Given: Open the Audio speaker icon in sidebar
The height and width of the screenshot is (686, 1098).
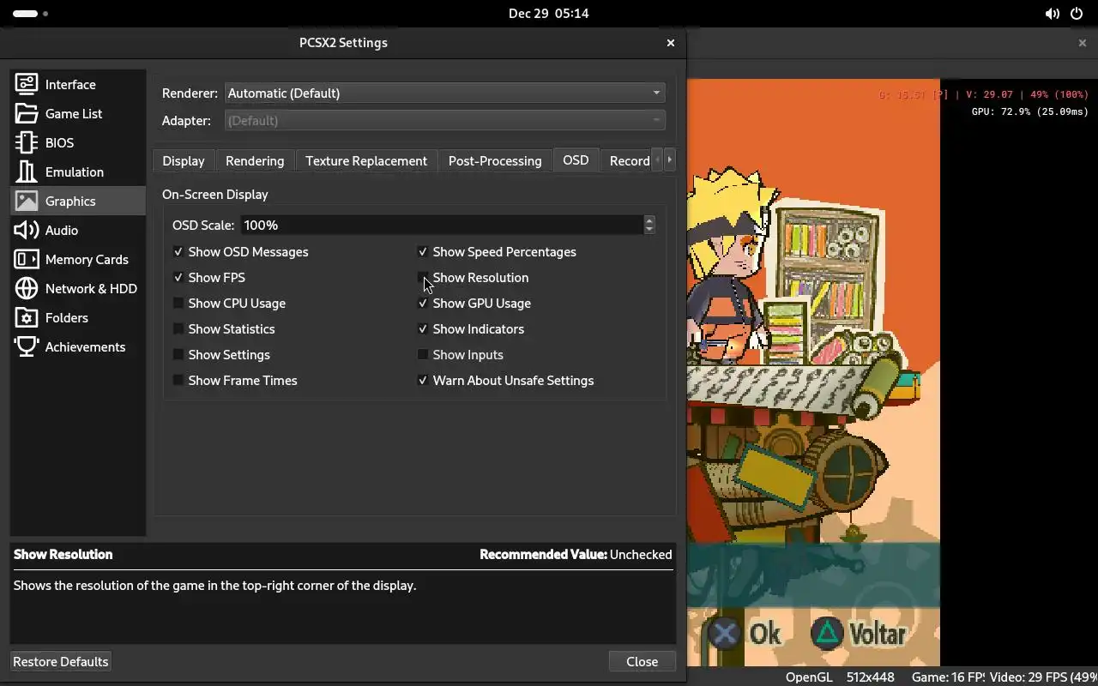Looking at the screenshot, I should pos(27,230).
